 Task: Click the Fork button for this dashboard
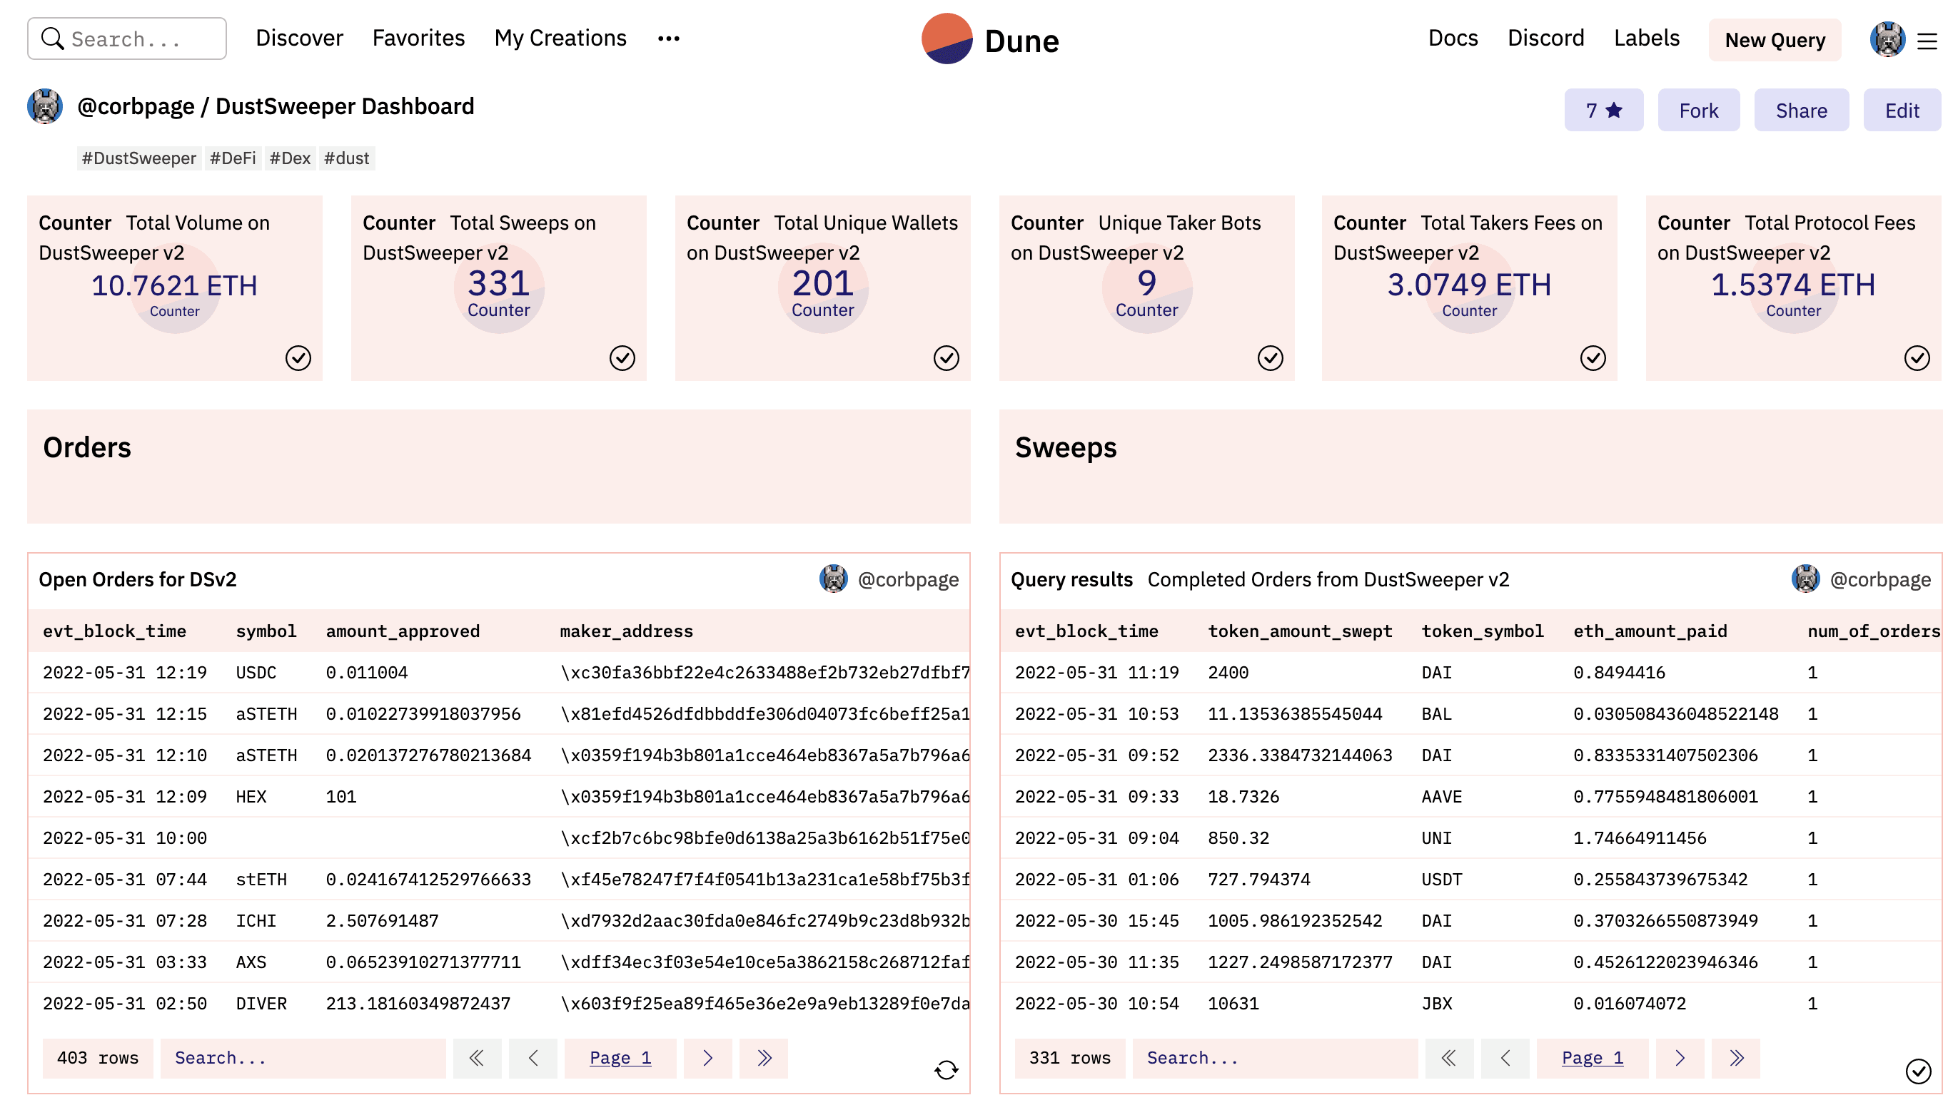click(x=1698, y=110)
